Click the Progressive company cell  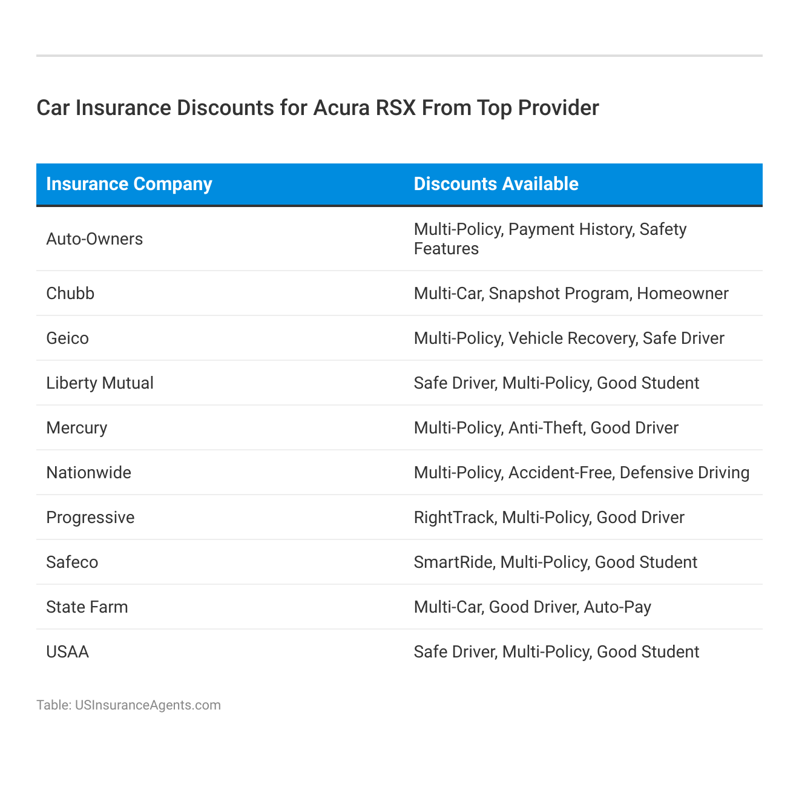(x=90, y=518)
